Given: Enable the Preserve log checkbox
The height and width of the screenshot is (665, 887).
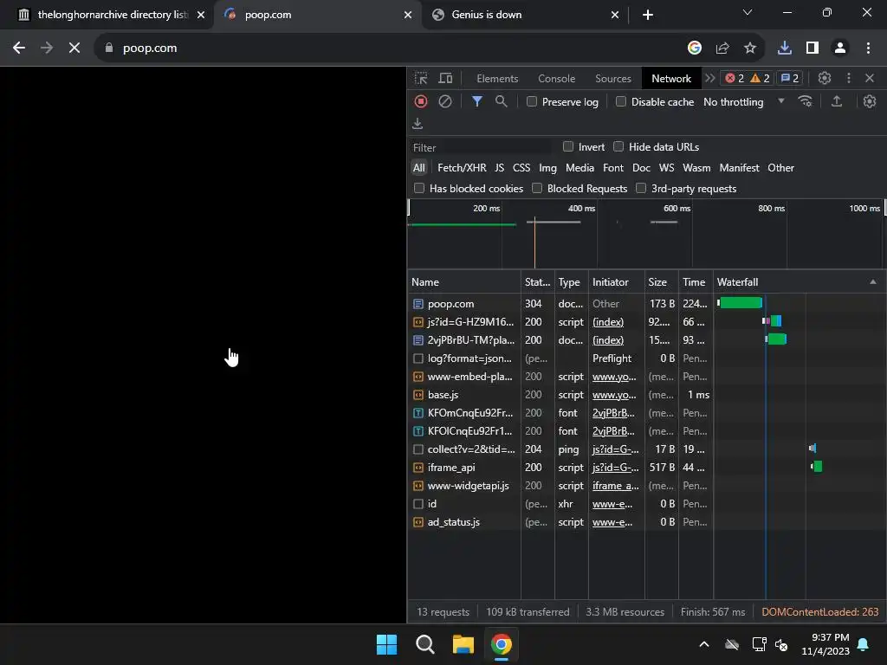Looking at the screenshot, I should coord(532,101).
